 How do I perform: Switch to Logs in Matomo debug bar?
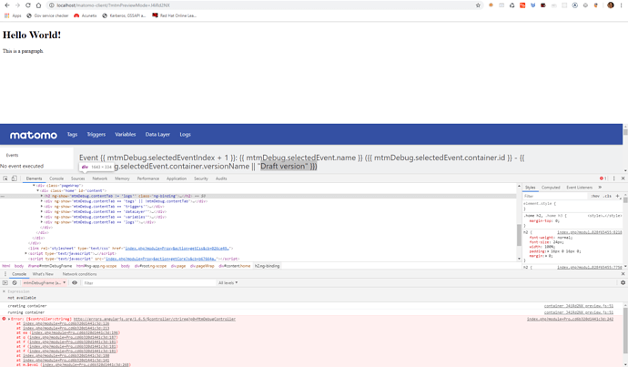[185, 134]
